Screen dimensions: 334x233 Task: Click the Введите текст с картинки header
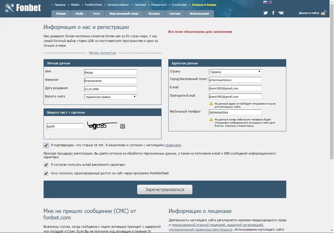pyautogui.click(x=103, y=112)
